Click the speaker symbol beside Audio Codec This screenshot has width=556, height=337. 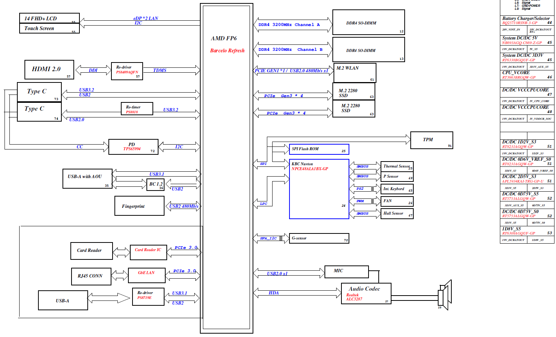[x=445, y=295]
